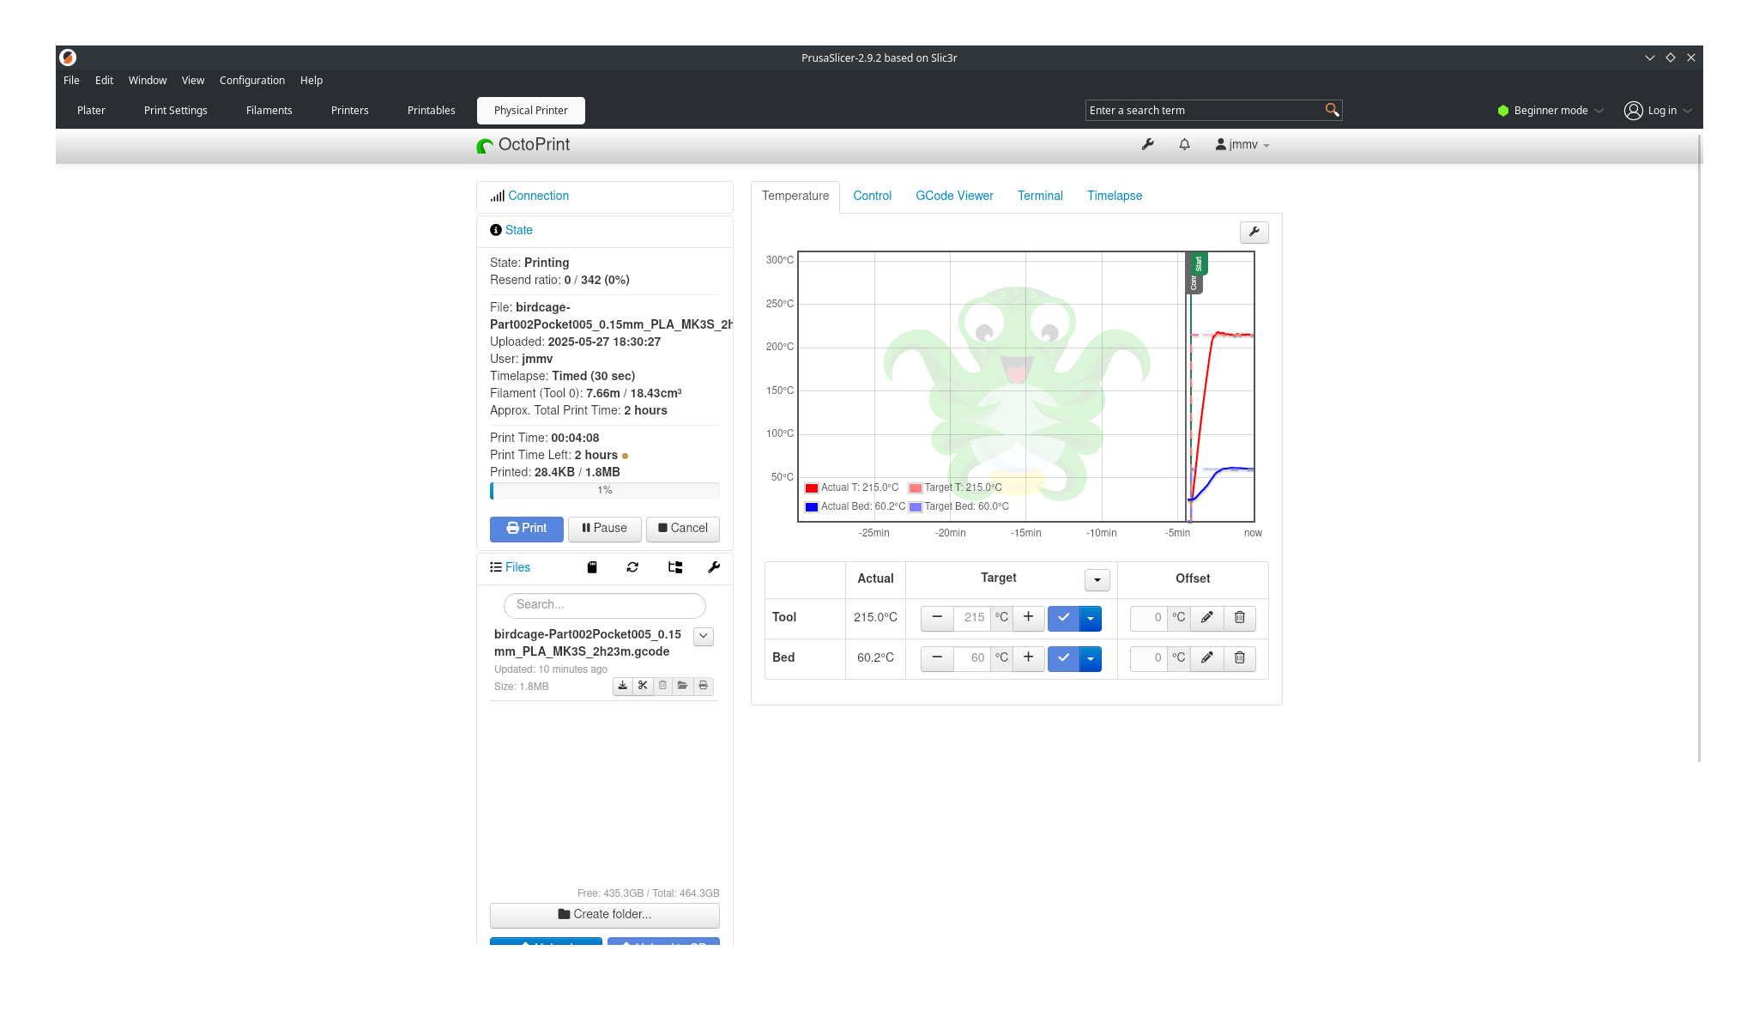
Task: Open the Target column preset dropdown
Action: pos(1097,580)
